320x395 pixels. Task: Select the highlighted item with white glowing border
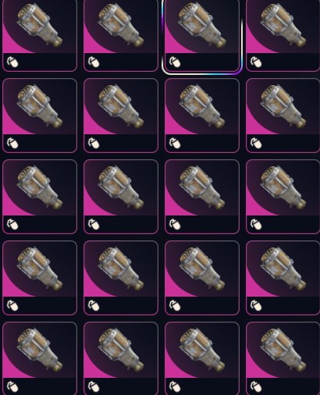click(202, 36)
